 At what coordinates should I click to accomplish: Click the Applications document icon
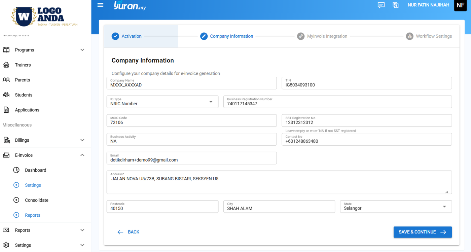[6, 110]
